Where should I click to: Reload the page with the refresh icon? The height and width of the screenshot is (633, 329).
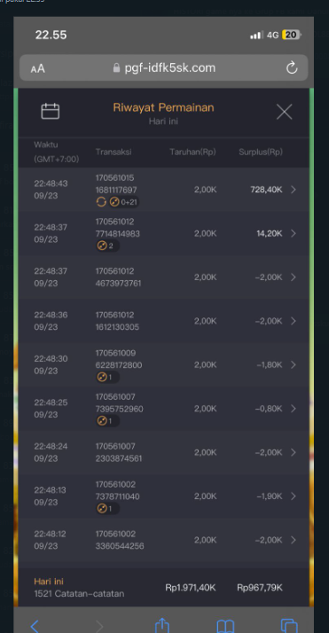[292, 67]
